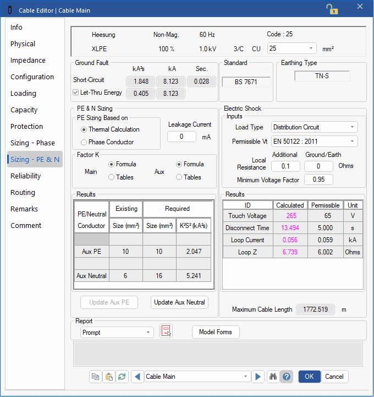Click the Update Aux Neutral button
The height and width of the screenshot is (397, 374).
pyautogui.click(x=179, y=302)
